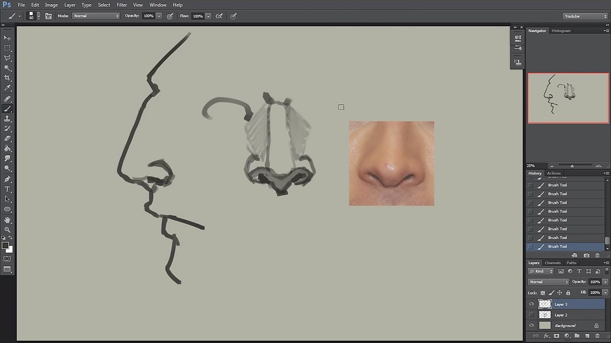Change the screen mode

7,270
